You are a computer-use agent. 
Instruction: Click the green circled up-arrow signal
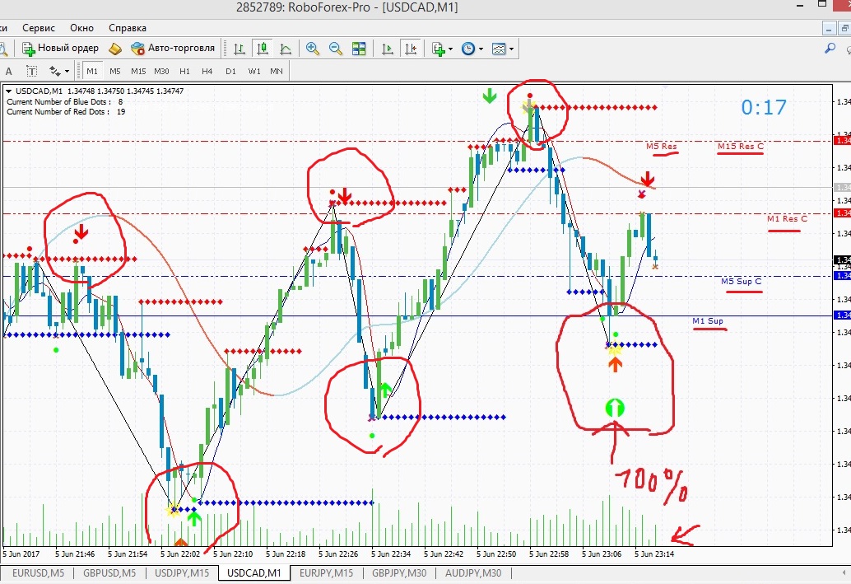(614, 408)
